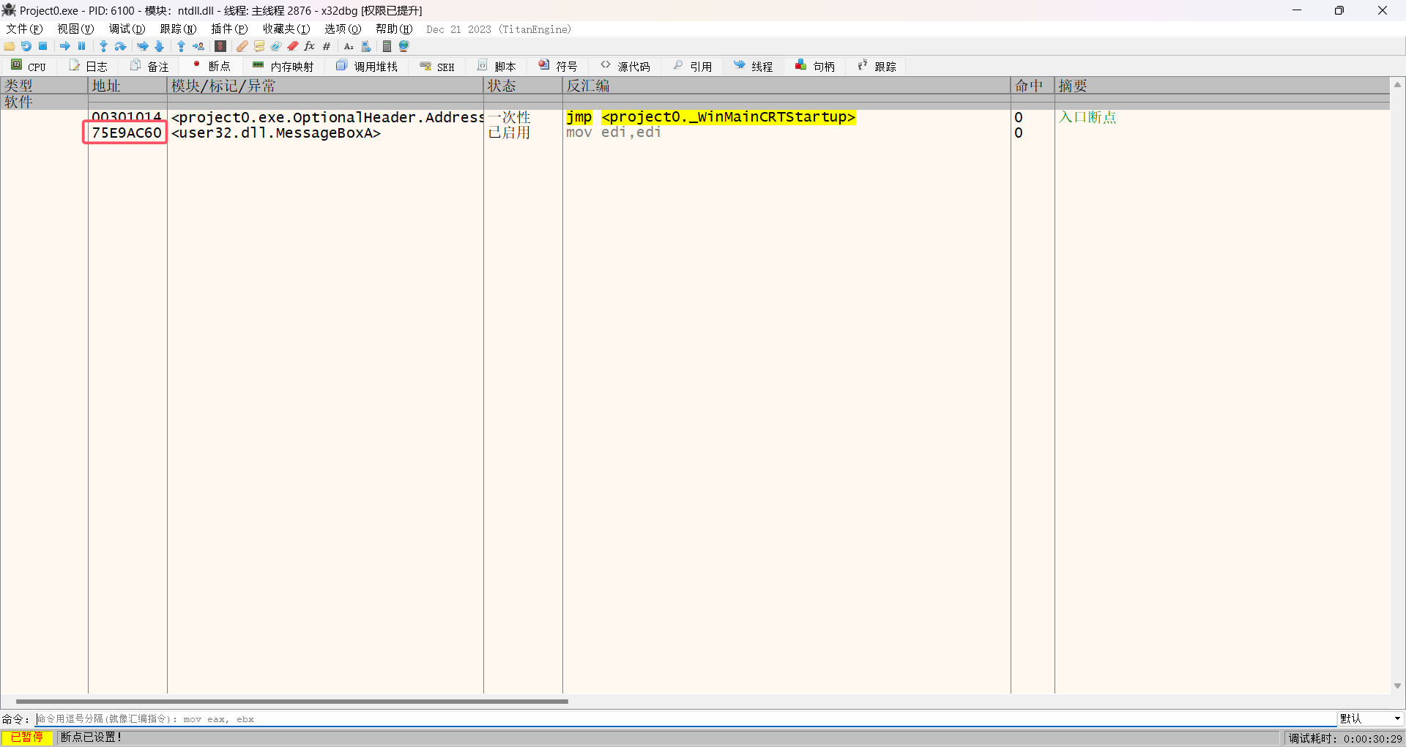Open the 选项(O) menu
Screen dimensions: 1406x747
coord(343,29)
